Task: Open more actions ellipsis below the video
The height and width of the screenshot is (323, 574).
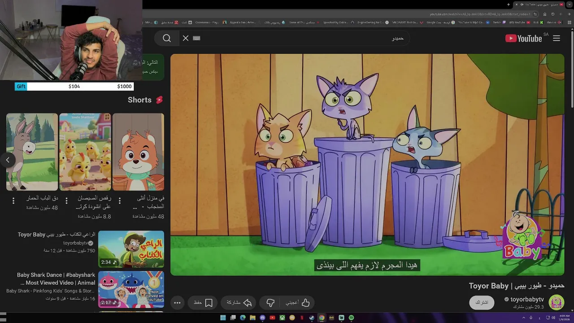Action: 177,303
